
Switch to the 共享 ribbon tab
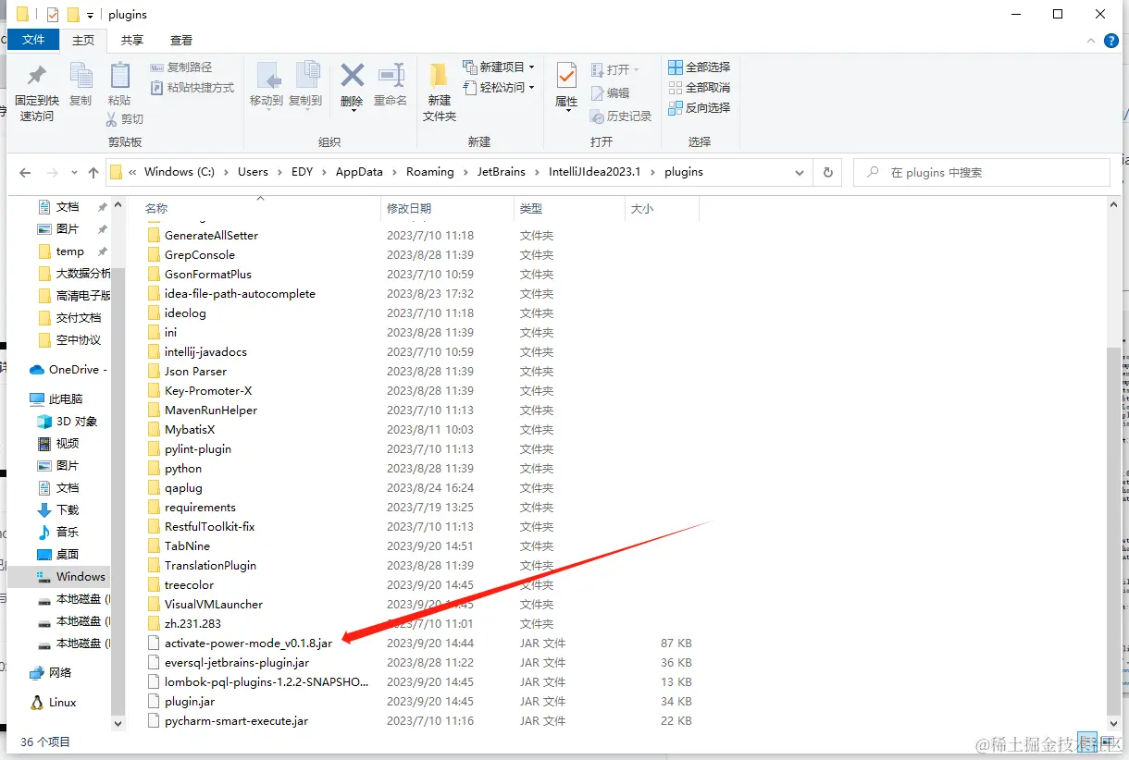(x=132, y=40)
